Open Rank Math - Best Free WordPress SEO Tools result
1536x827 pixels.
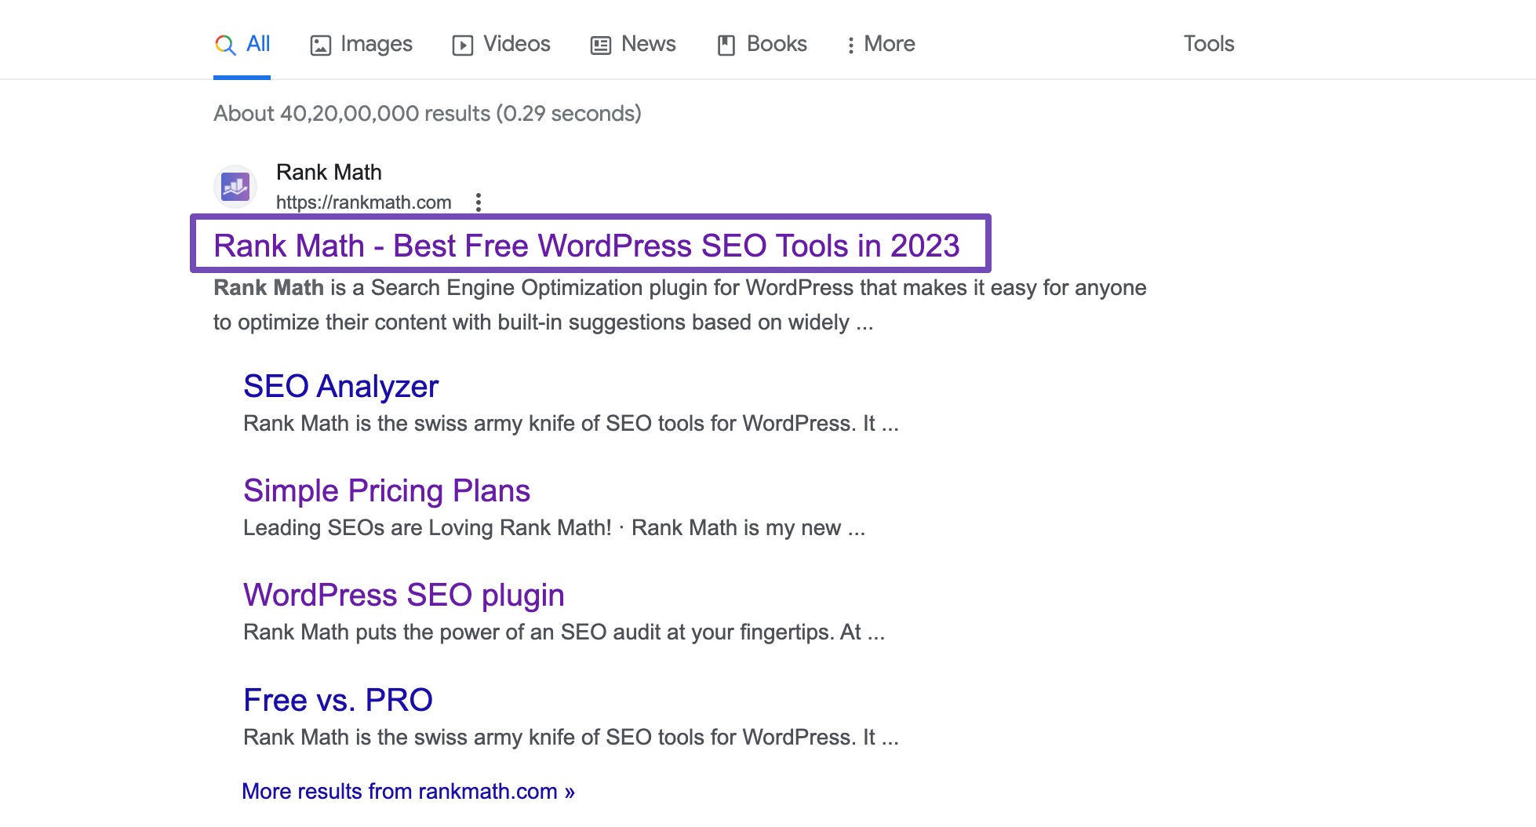[587, 246]
